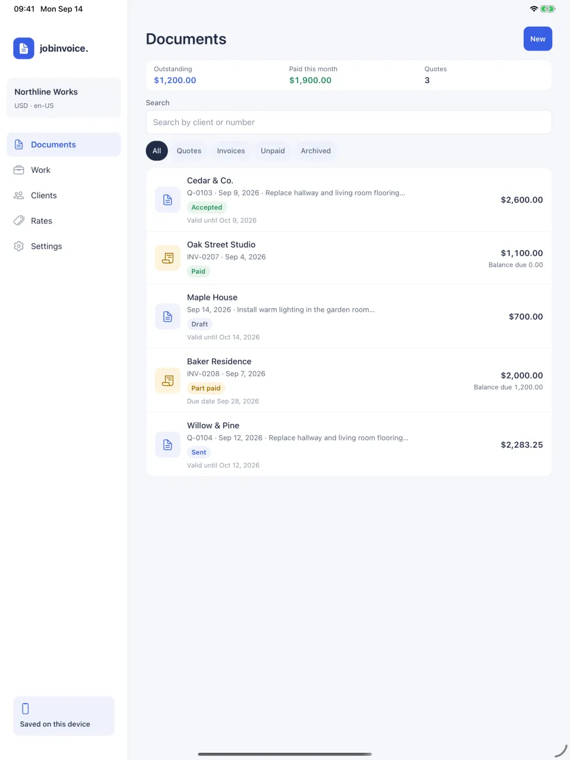
Task: Click the Draft status badge
Action: click(199, 324)
